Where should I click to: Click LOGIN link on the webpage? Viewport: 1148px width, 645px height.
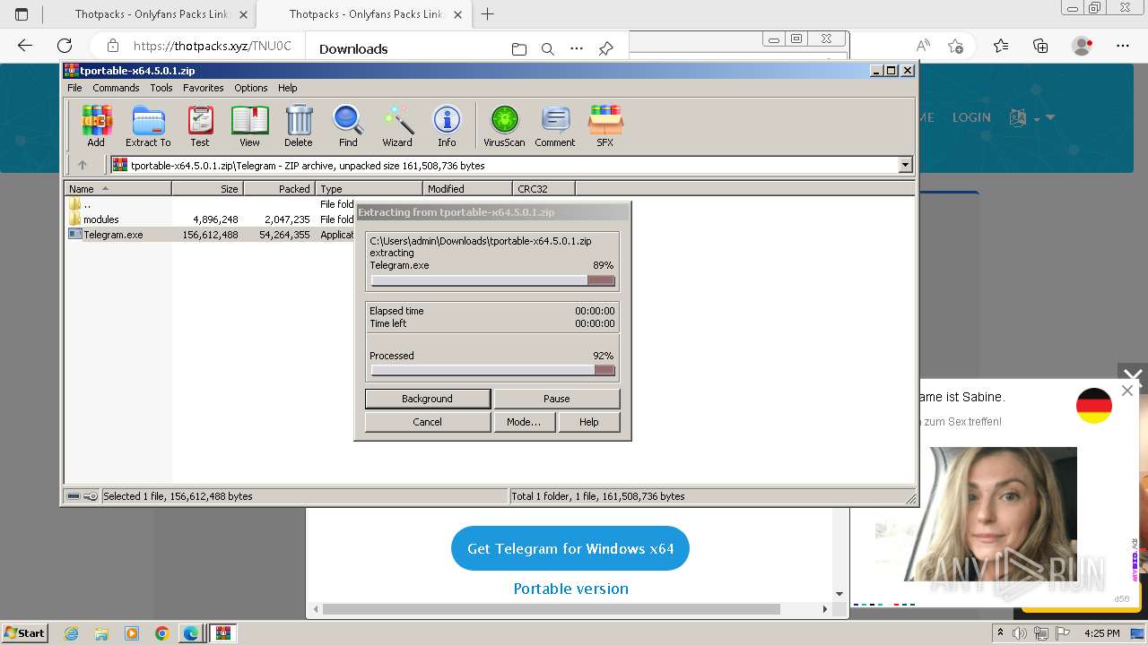(971, 117)
